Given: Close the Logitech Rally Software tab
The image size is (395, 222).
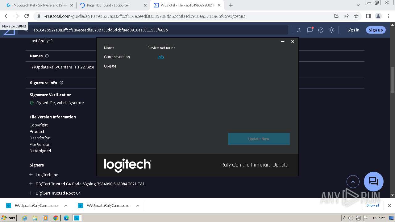Looking at the screenshot, I should pos(71,5).
